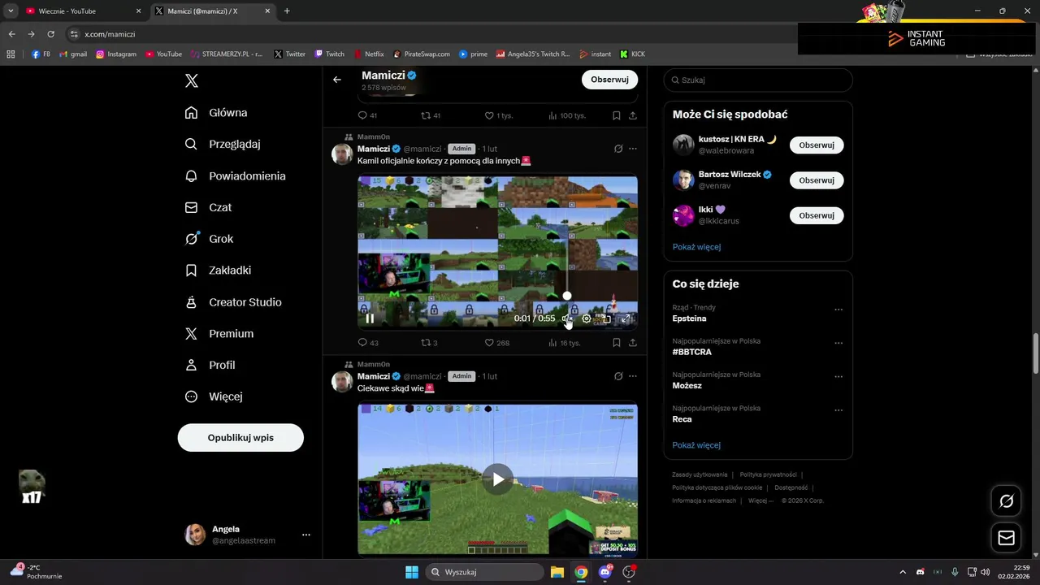
Task: Open floating messages envelope button
Action: (1006, 538)
